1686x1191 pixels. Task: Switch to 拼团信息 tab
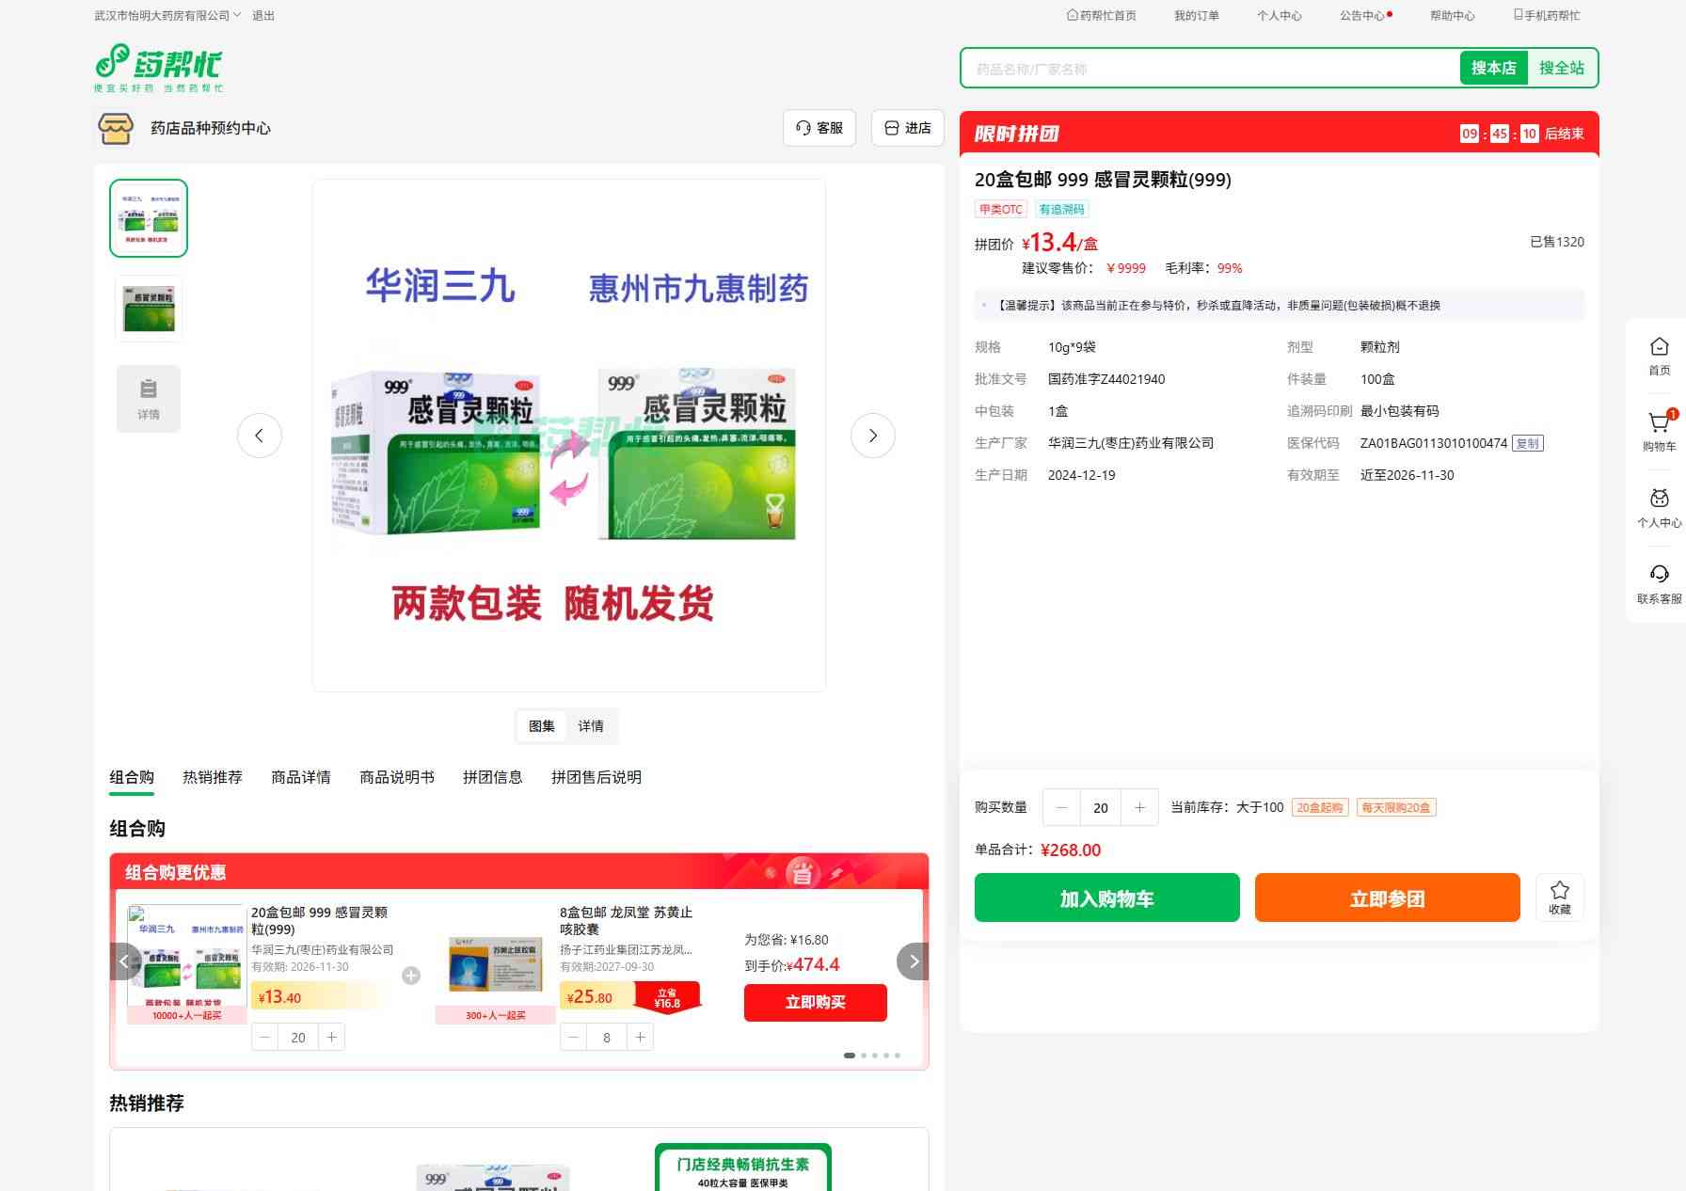pyautogui.click(x=492, y=777)
